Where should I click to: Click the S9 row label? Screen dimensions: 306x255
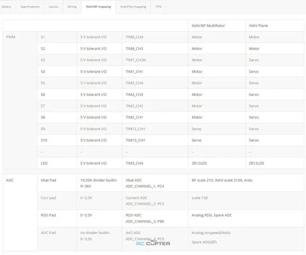(x=43, y=129)
